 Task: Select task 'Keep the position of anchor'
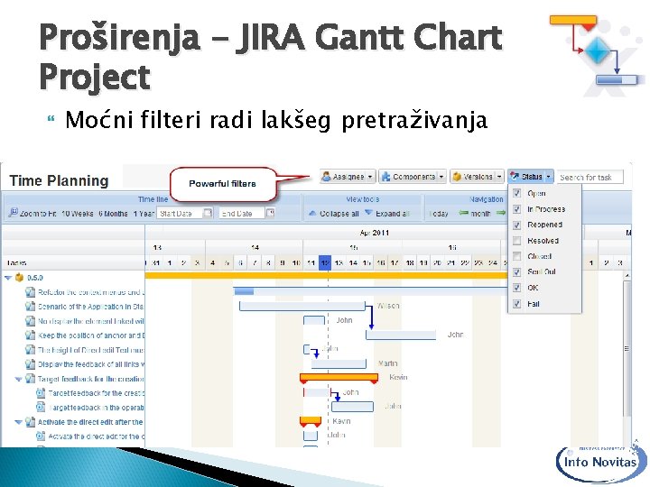pos(91,335)
